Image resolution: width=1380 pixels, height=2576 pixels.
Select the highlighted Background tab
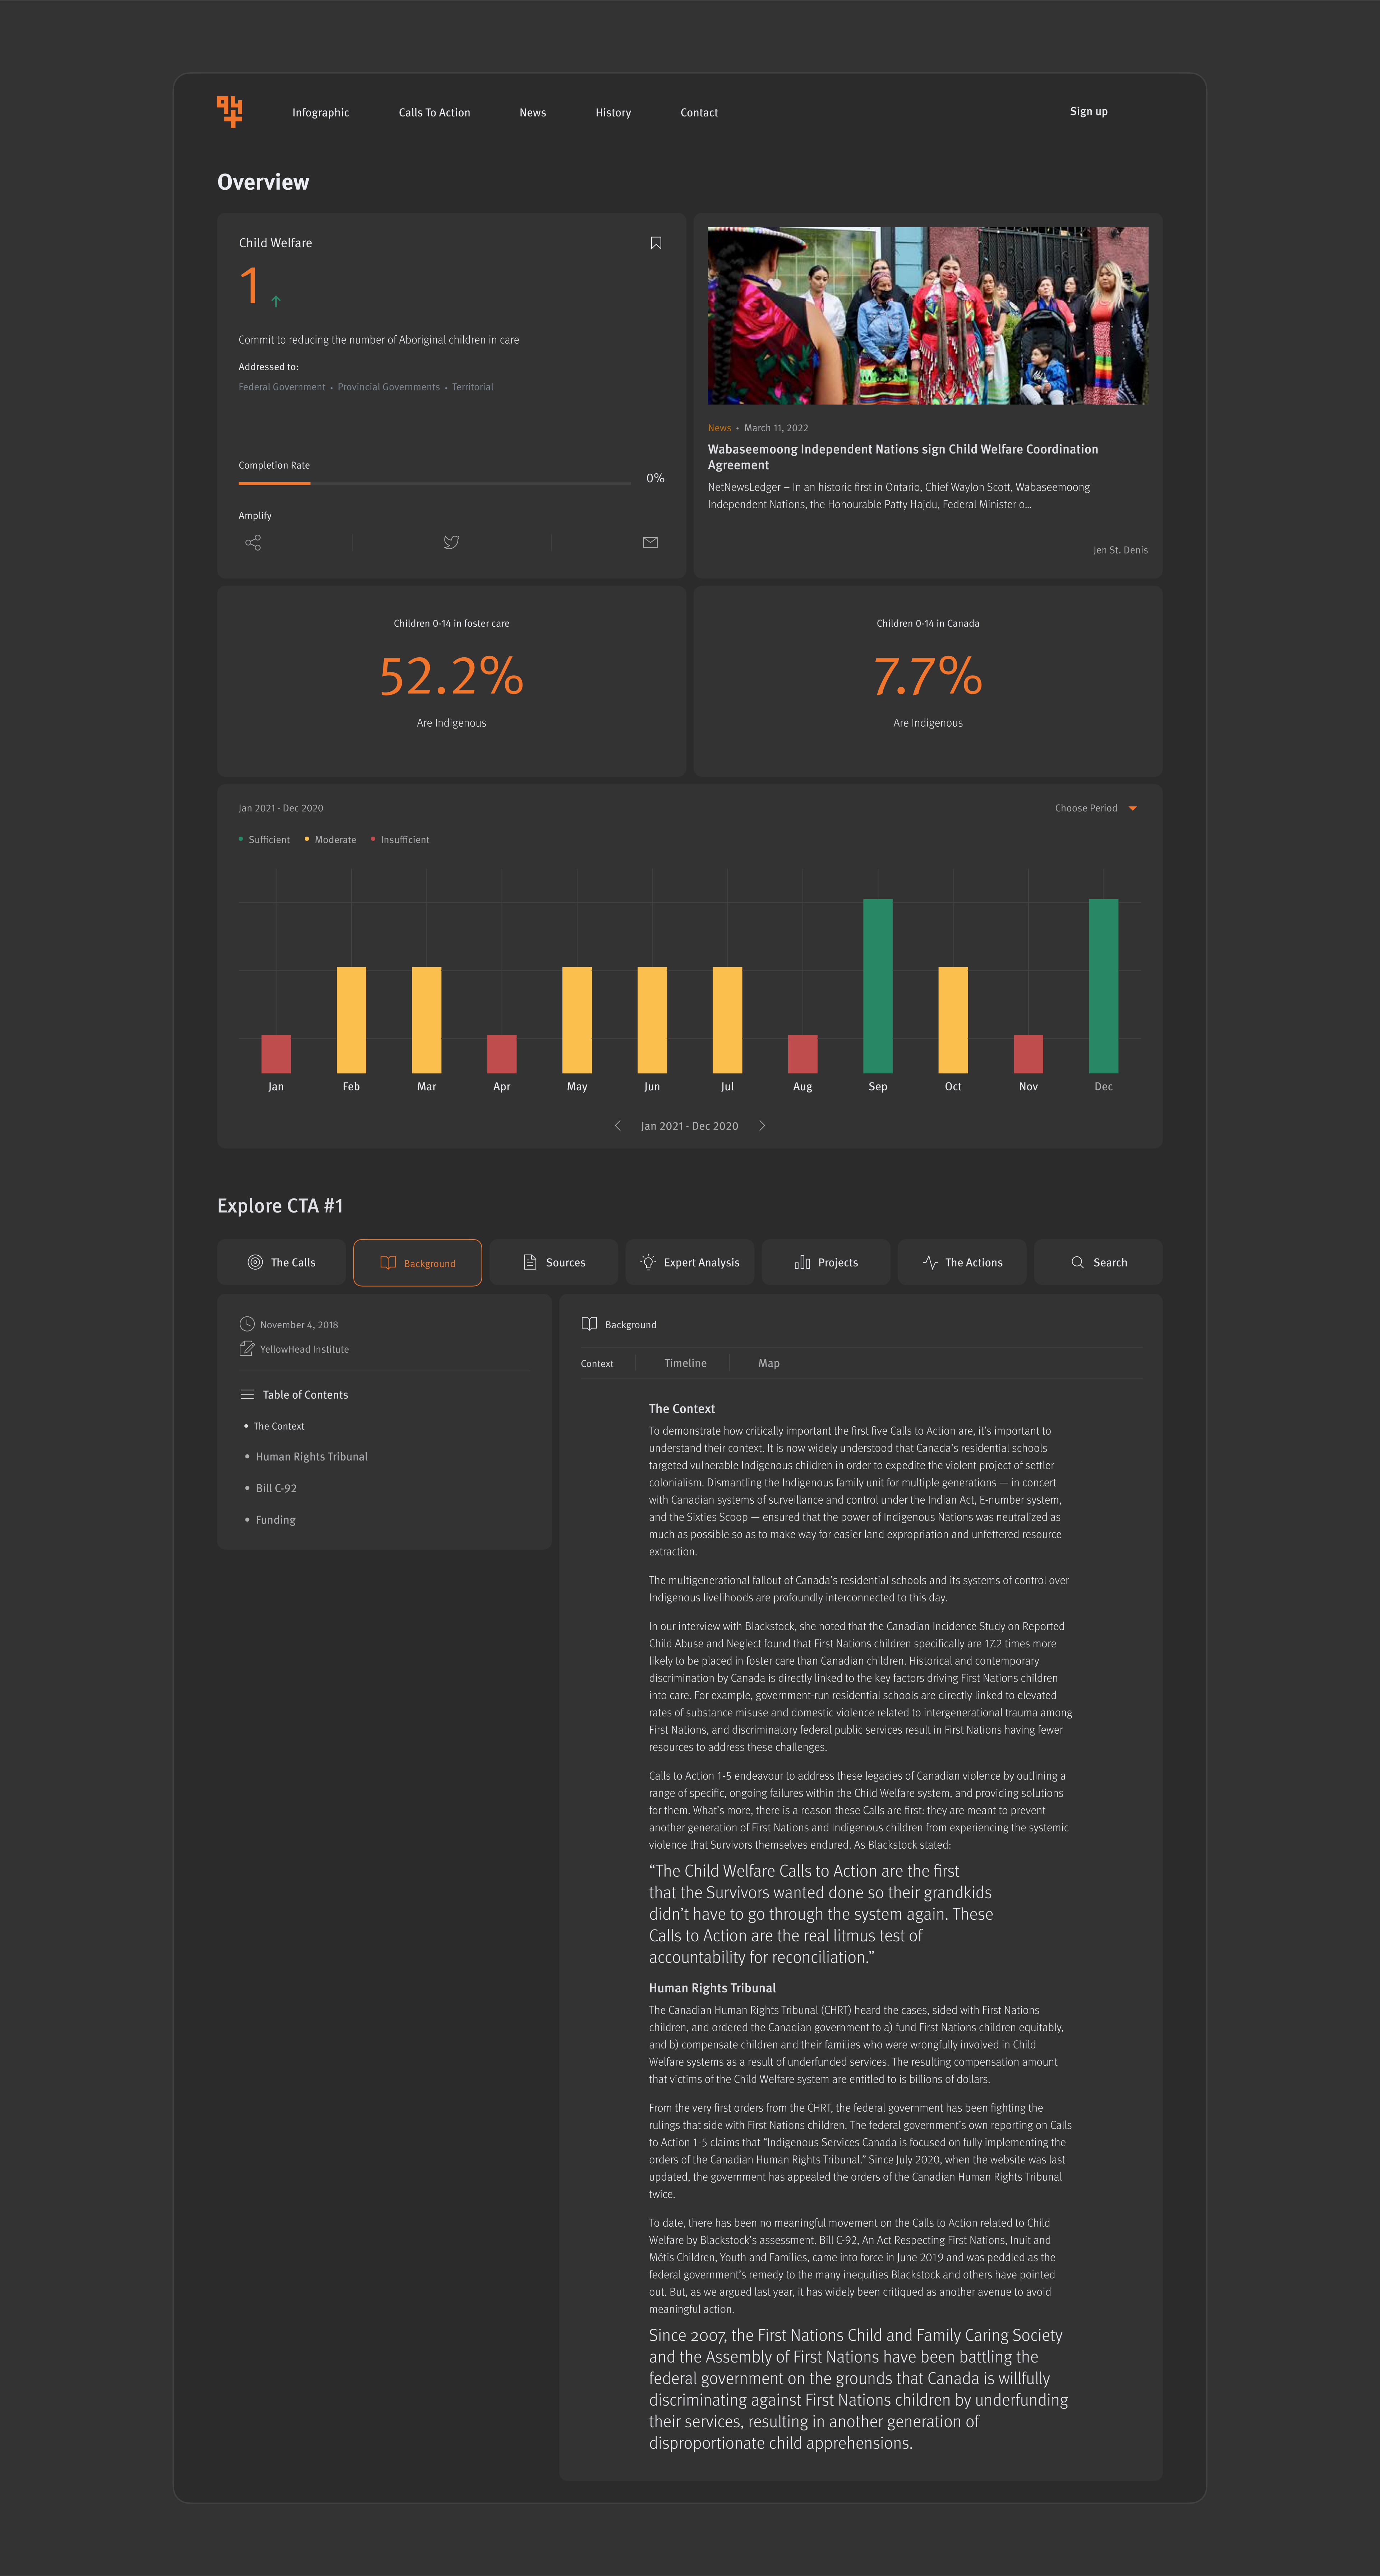(417, 1263)
